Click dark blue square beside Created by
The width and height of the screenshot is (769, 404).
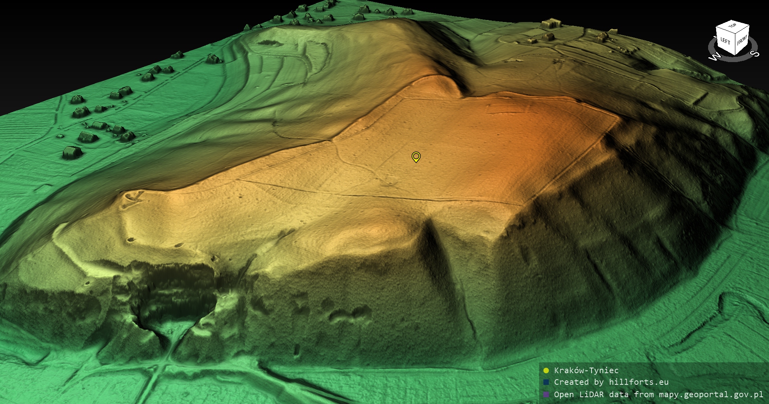point(546,382)
